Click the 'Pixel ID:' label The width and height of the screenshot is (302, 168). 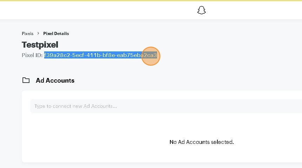tap(32, 55)
